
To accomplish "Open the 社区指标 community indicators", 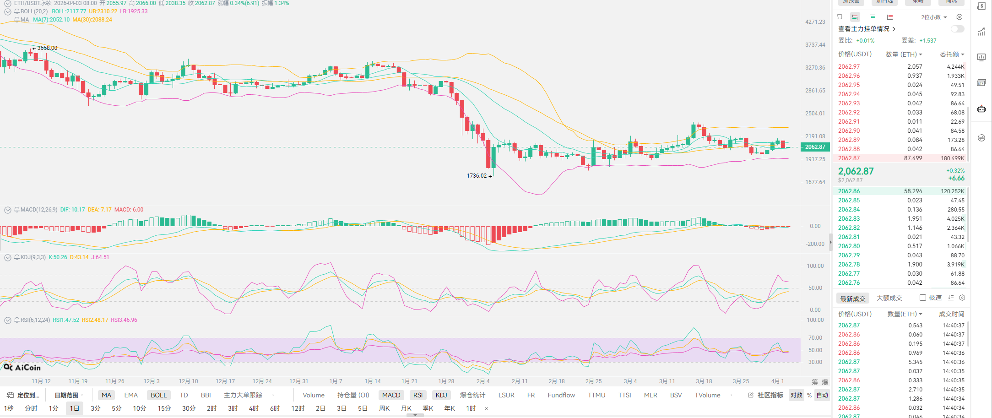I will [x=766, y=395].
